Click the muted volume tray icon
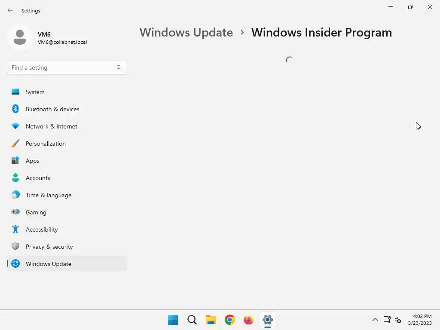The image size is (440, 330). coord(397,320)
